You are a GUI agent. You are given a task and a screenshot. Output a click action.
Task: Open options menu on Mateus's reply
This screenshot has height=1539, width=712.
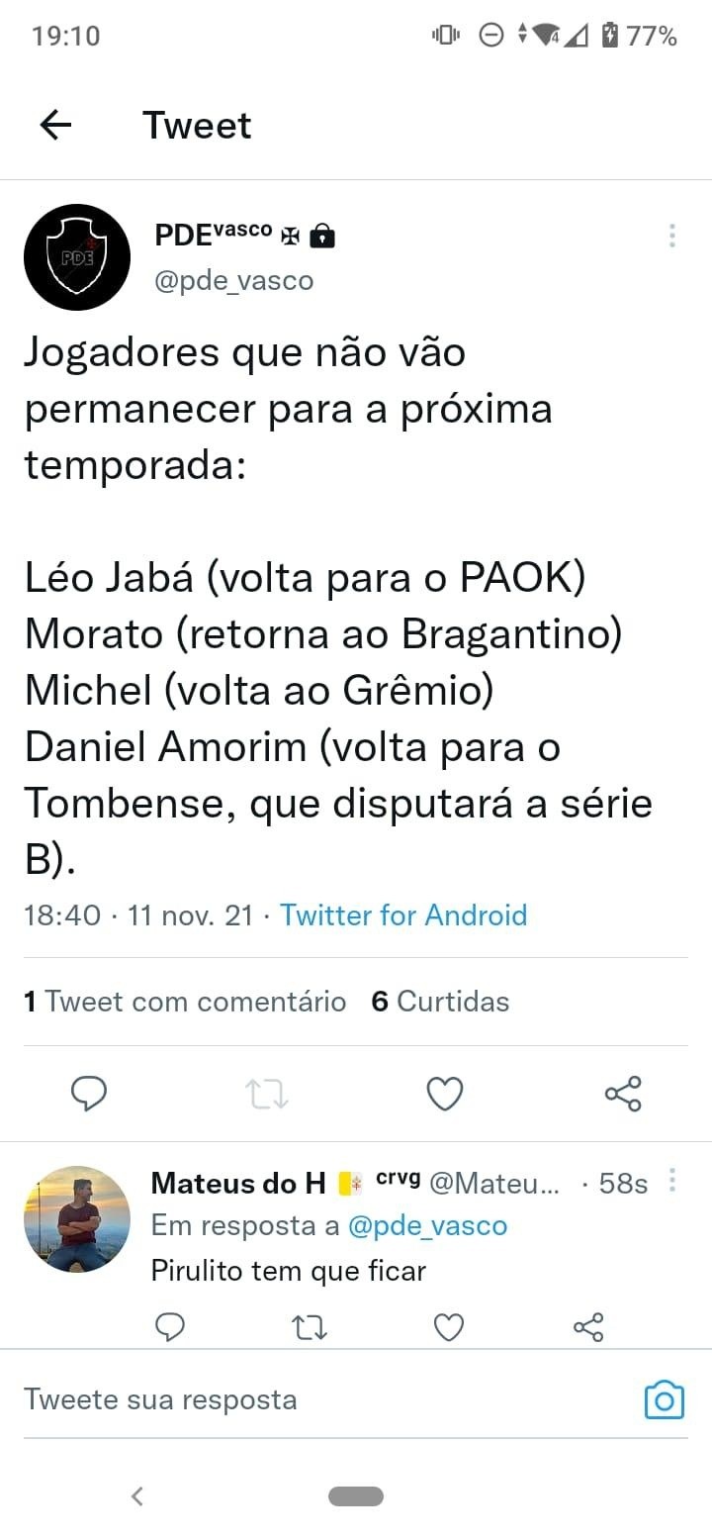coord(672,1181)
